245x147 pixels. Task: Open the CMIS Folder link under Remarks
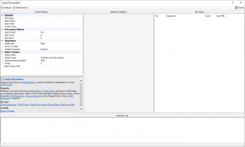(x=49, y=91)
